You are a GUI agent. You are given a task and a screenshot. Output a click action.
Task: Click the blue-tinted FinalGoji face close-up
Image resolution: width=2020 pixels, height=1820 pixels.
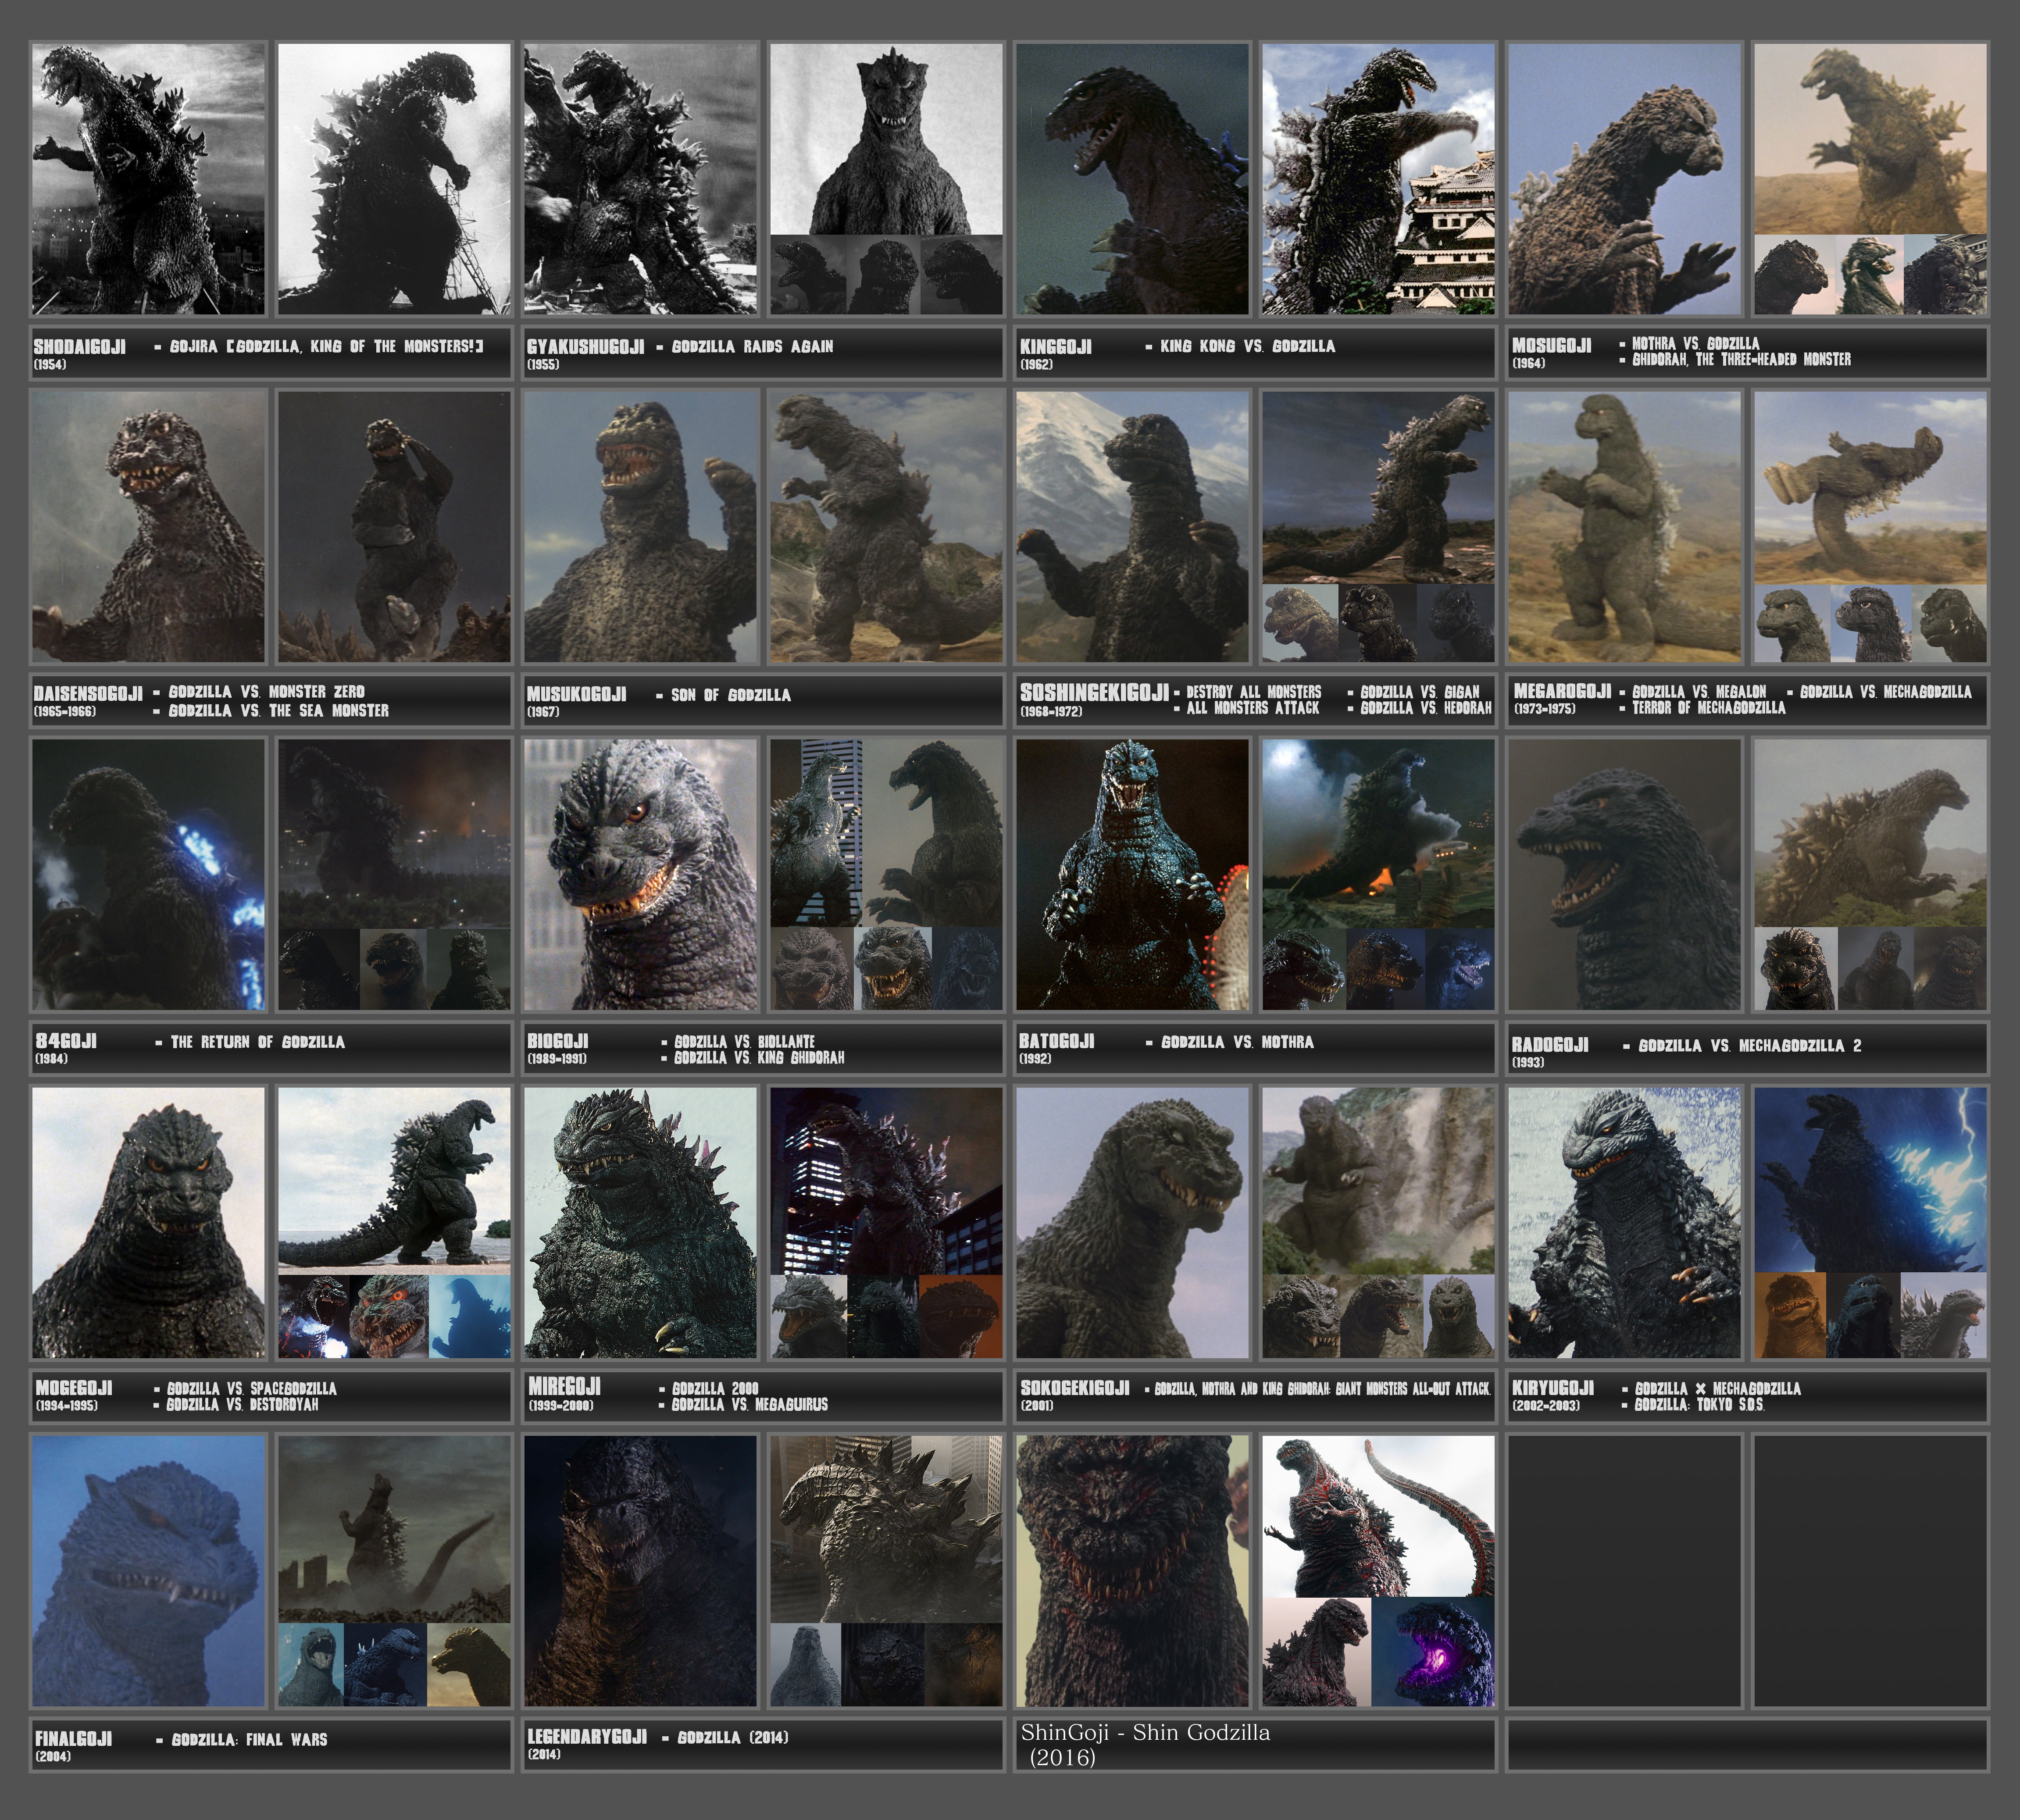pos(148,1570)
